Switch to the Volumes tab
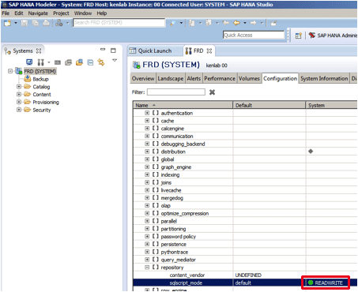358x292 pixels. tap(249, 78)
